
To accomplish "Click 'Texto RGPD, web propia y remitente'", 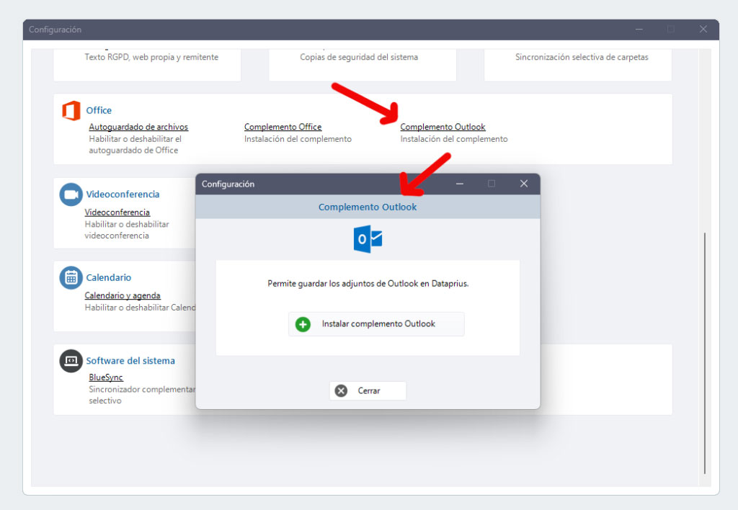I will [151, 57].
